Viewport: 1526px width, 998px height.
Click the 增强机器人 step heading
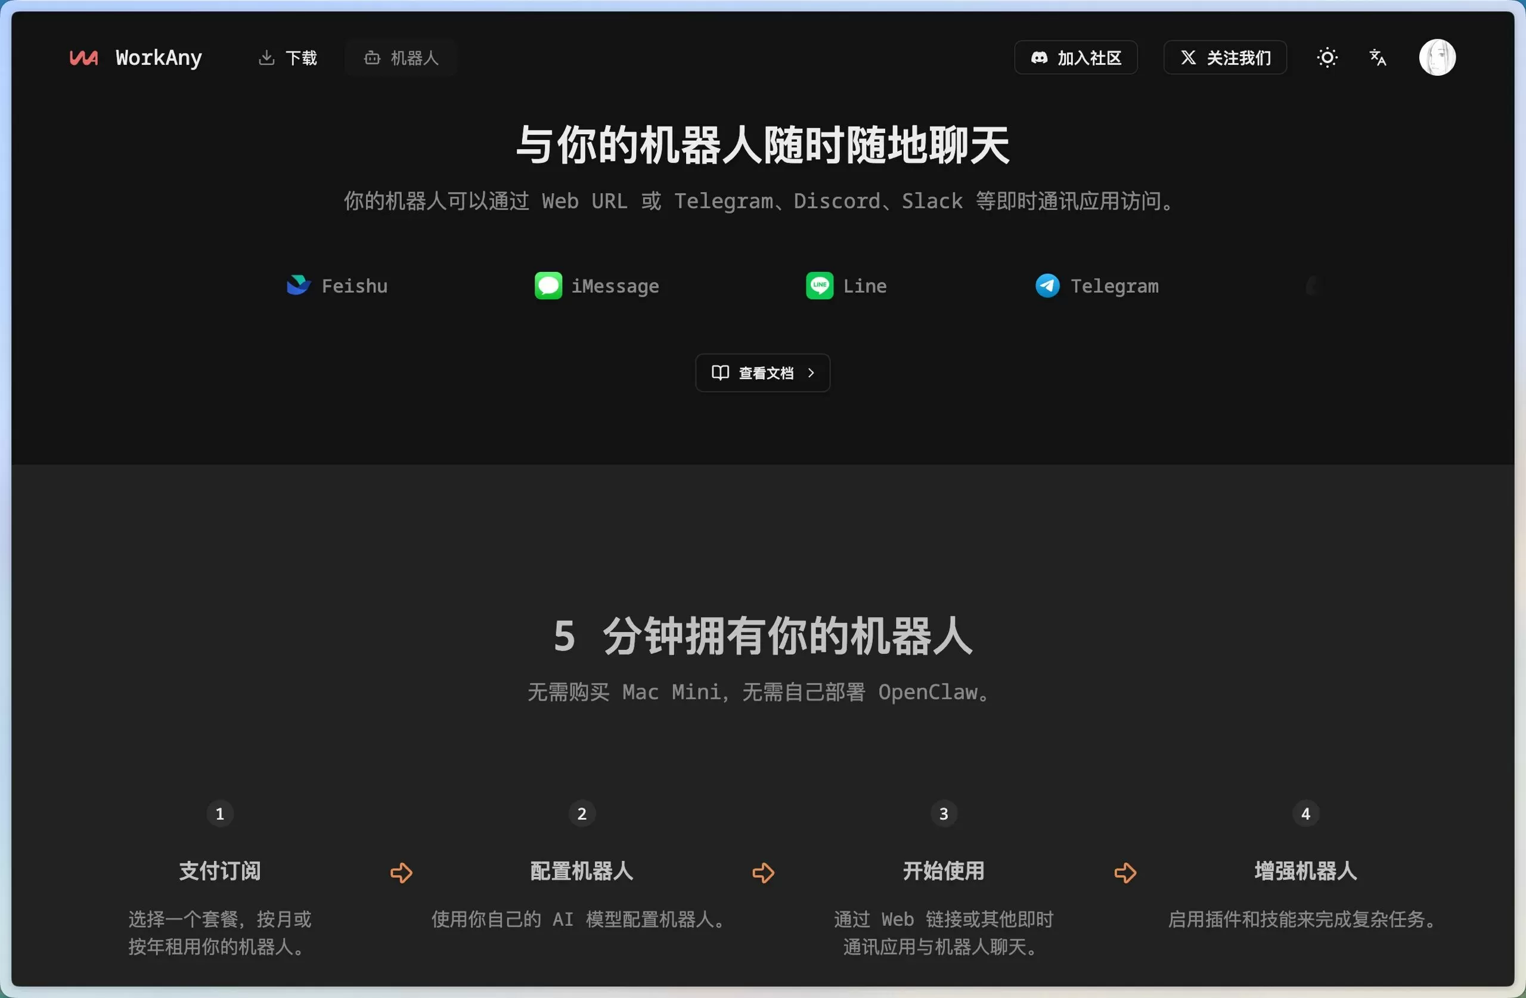(x=1305, y=870)
